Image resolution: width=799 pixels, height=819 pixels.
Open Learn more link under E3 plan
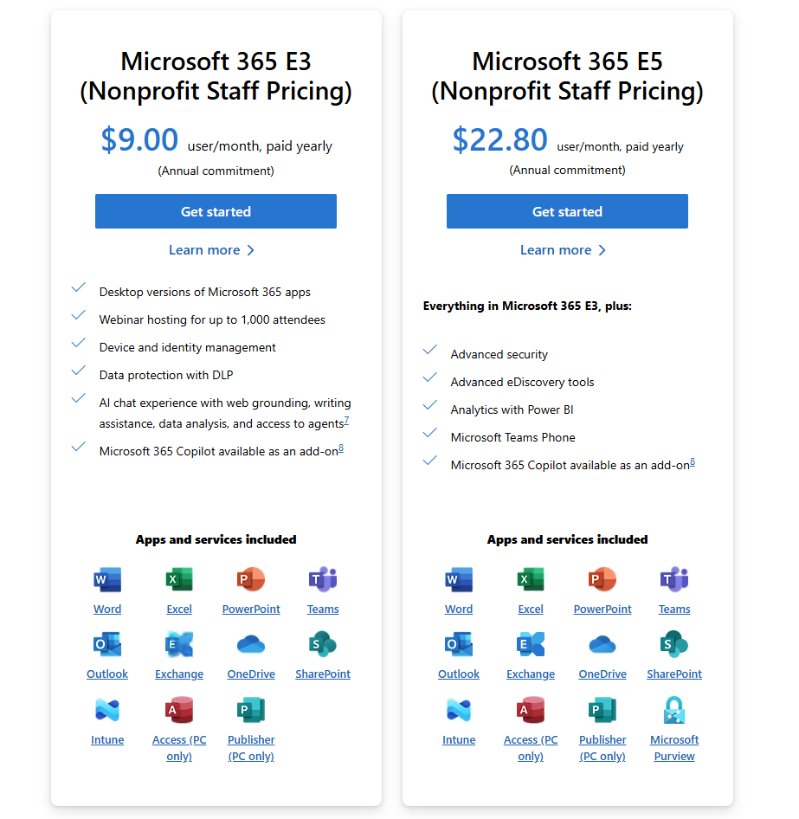211,250
